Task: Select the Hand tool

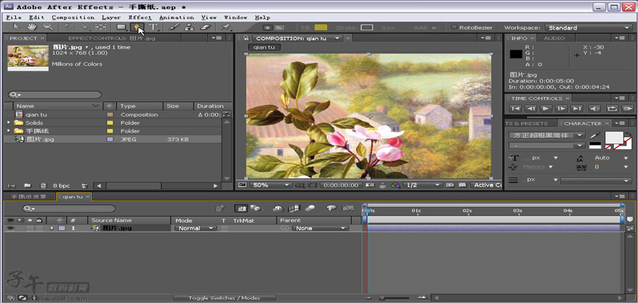Action: pos(32,27)
